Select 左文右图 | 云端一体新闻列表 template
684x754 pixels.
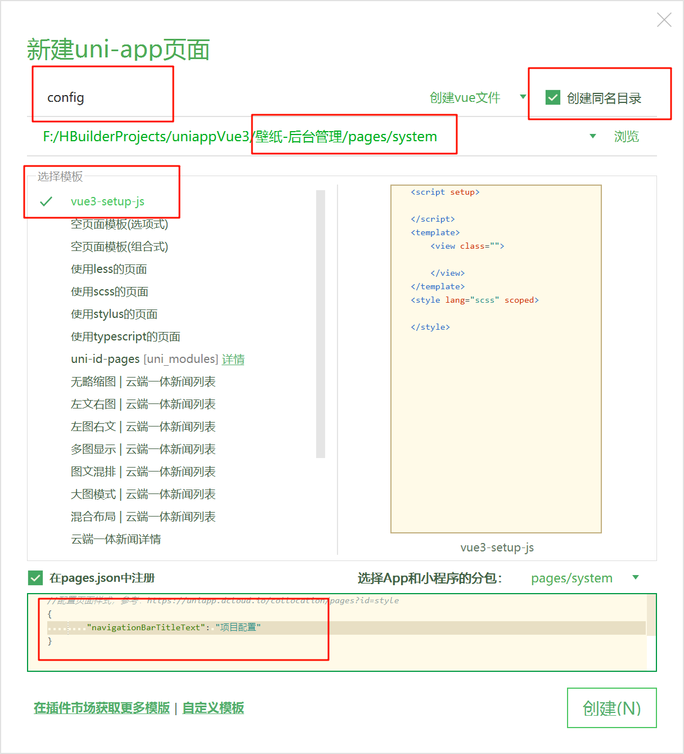143,404
